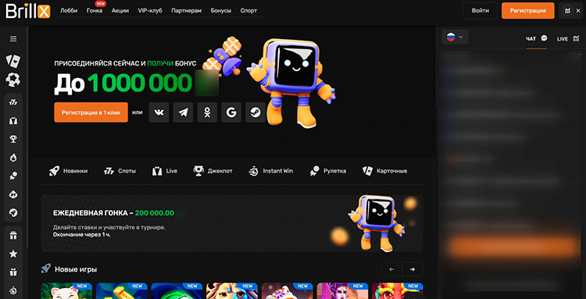Toggle the hamburger sidebar menu
This screenshot has height=299, width=586.
click(13, 39)
